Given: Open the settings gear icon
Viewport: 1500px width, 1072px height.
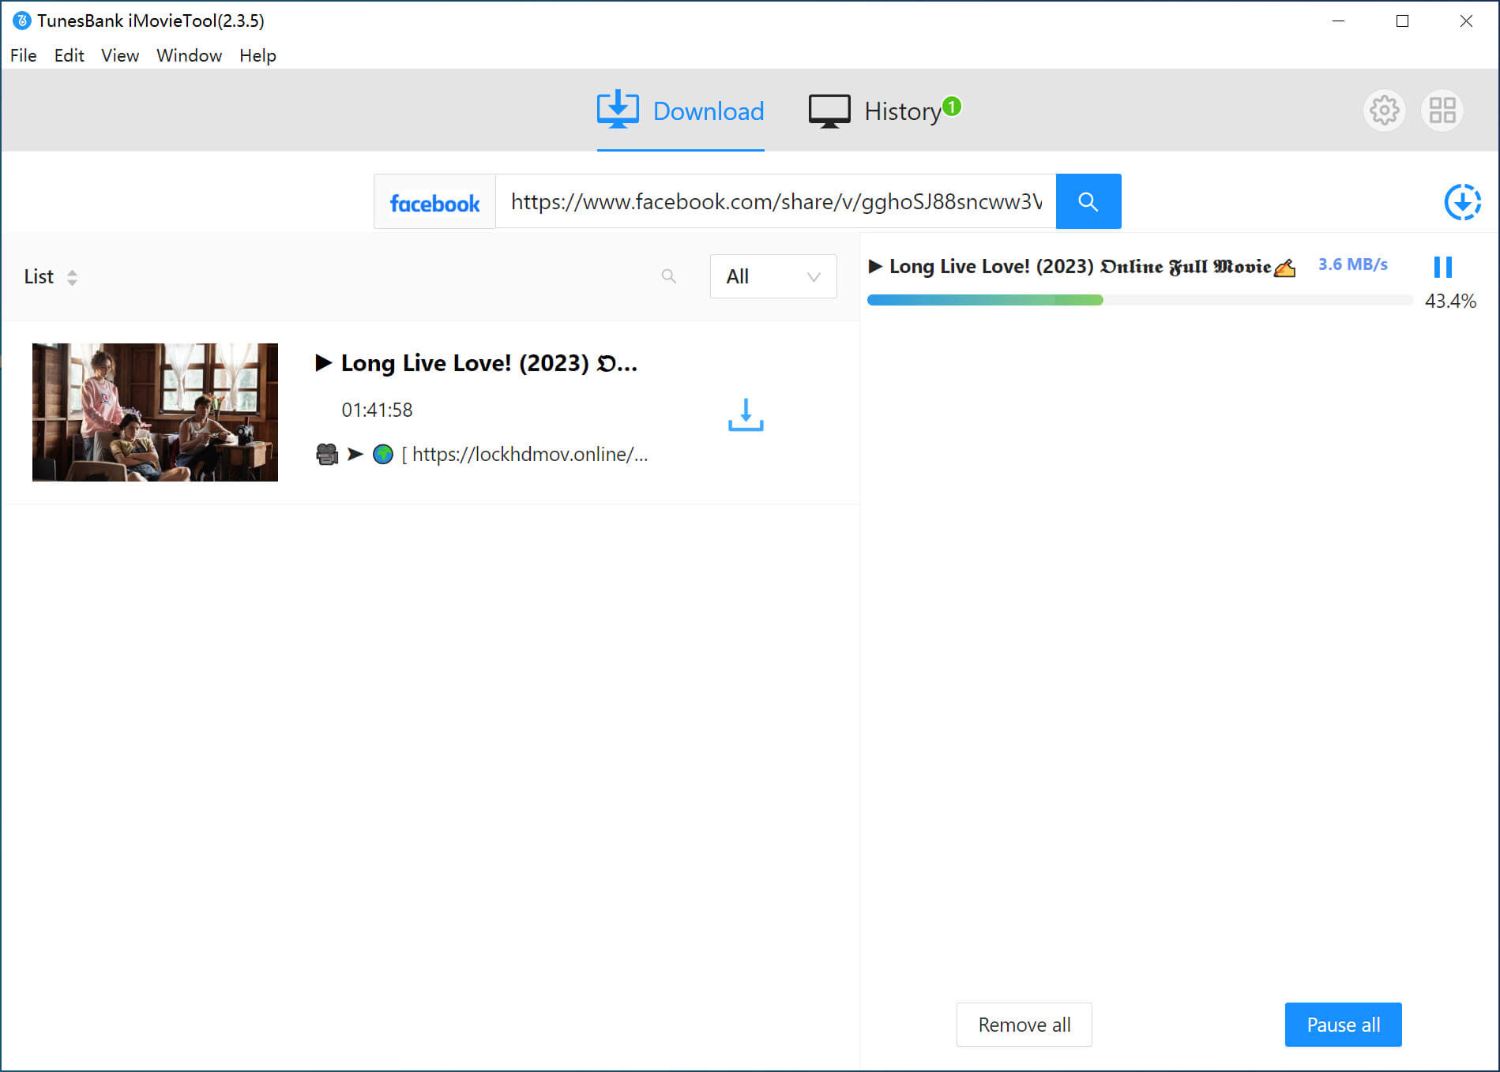Looking at the screenshot, I should 1384,111.
